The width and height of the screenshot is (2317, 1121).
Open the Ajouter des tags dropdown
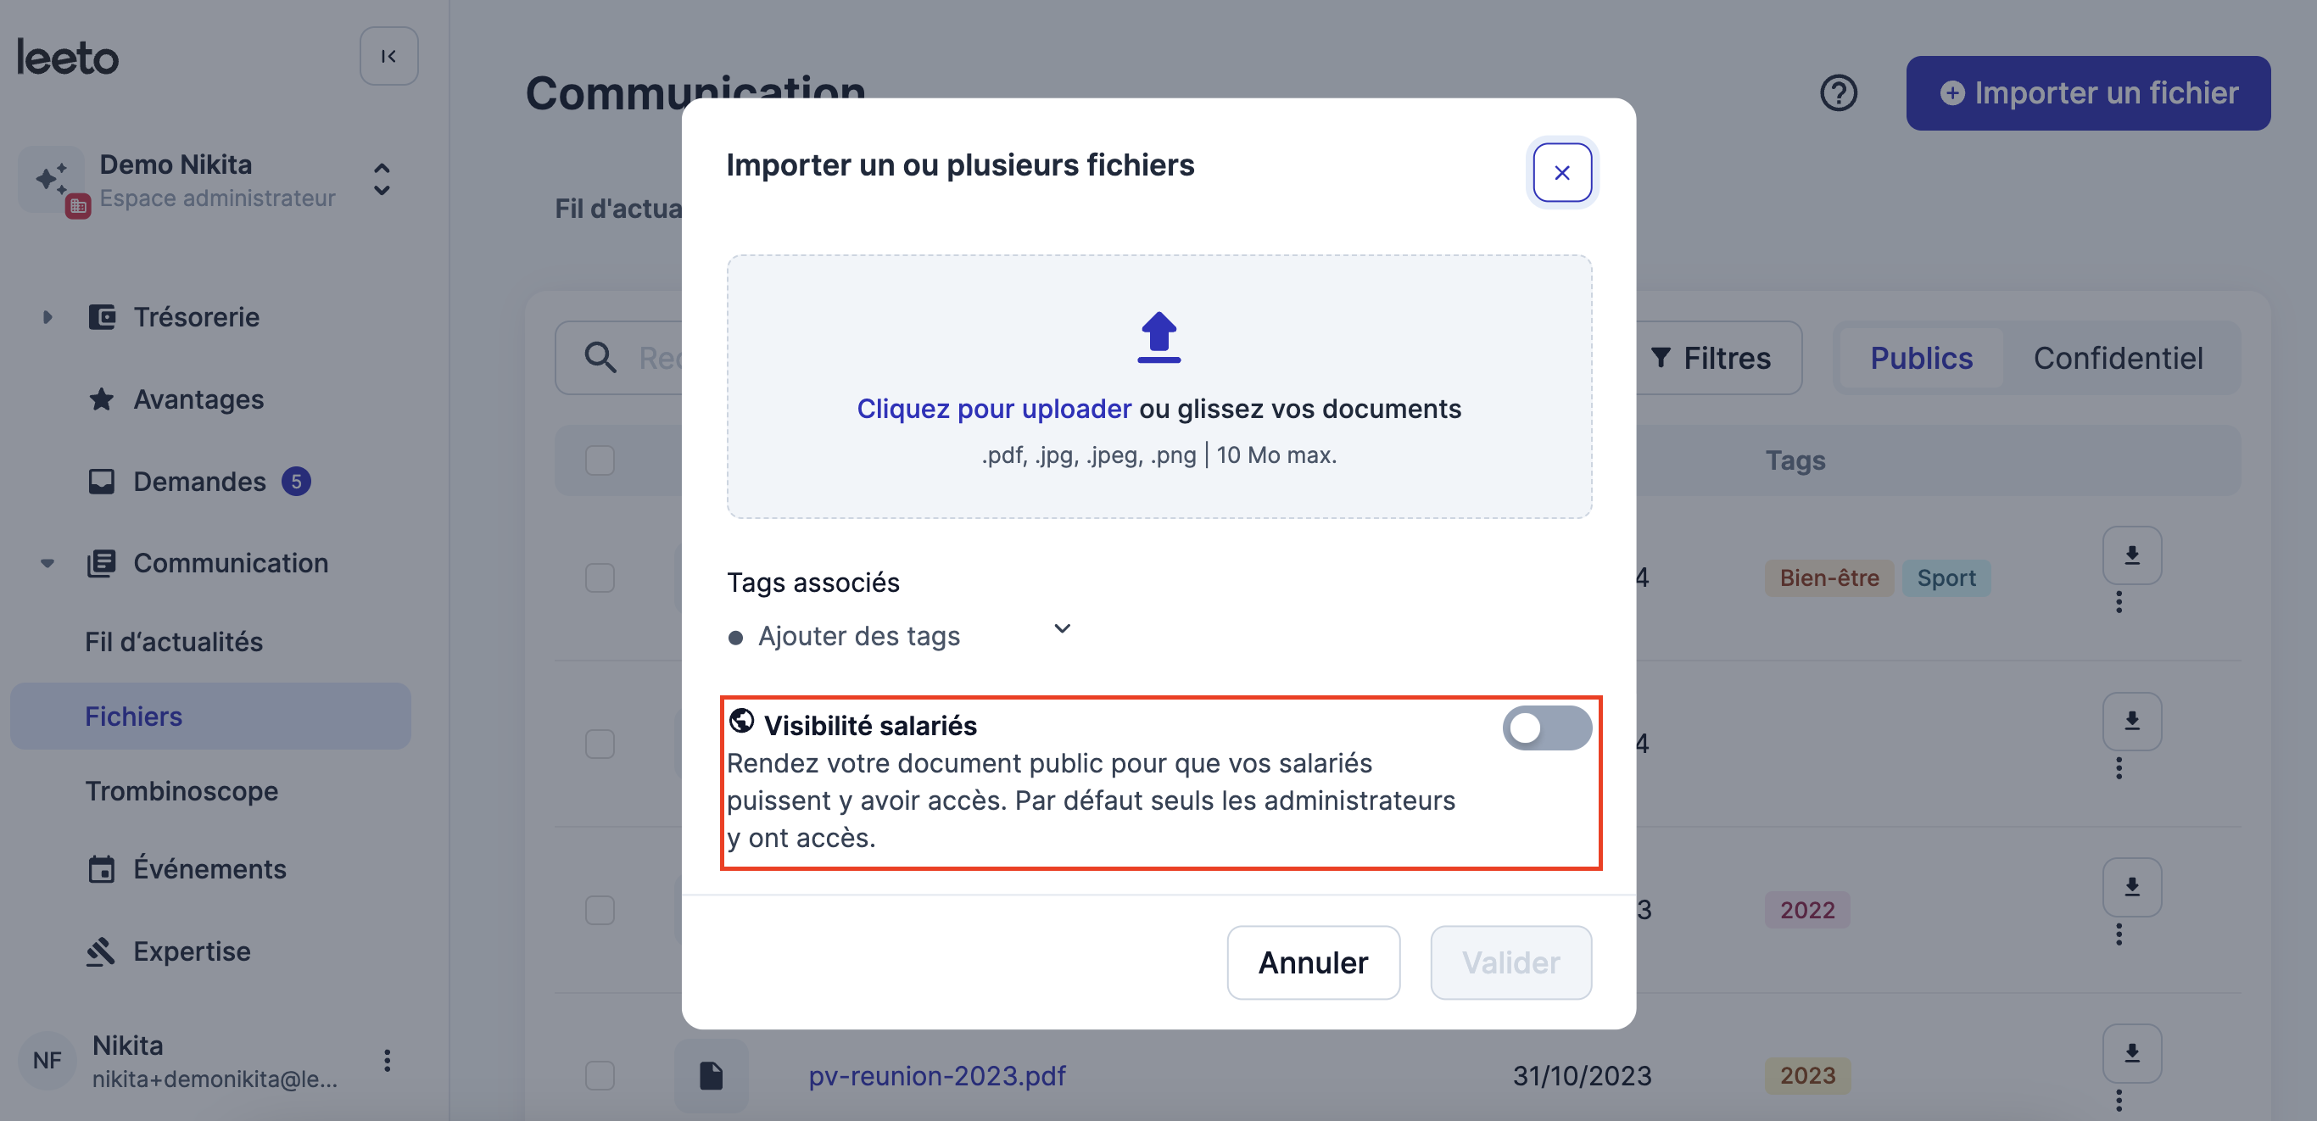click(900, 634)
